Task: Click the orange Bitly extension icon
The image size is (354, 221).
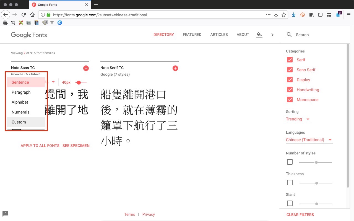Action: (x=303, y=15)
